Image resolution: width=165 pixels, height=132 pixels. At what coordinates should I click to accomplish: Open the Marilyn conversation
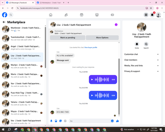(22, 66)
